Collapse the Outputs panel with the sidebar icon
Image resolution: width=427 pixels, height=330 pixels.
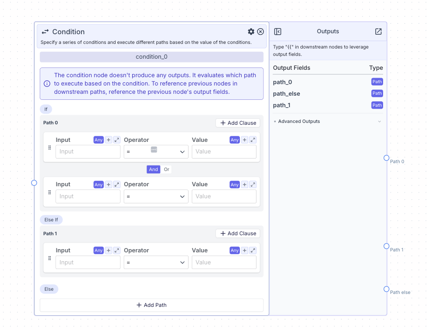coord(278,31)
